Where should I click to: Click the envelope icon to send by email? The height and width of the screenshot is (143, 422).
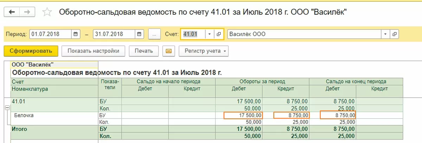click(x=168, y=51)
